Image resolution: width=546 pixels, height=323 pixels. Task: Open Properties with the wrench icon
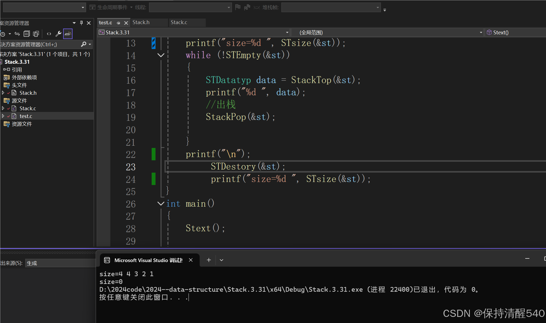point(58,34)
